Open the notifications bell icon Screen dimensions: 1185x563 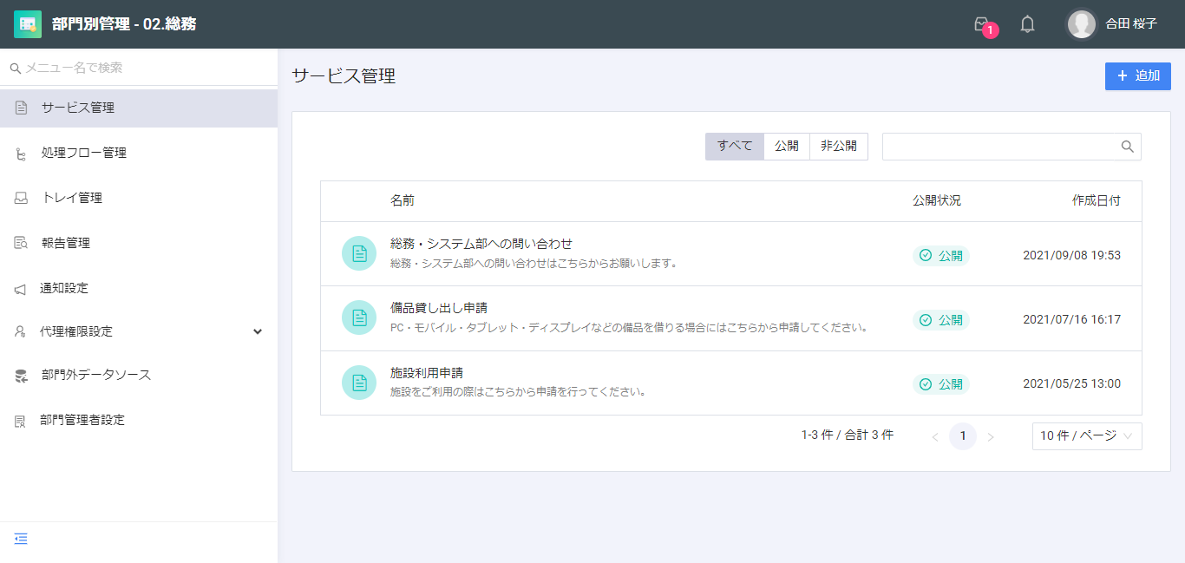1027,24
